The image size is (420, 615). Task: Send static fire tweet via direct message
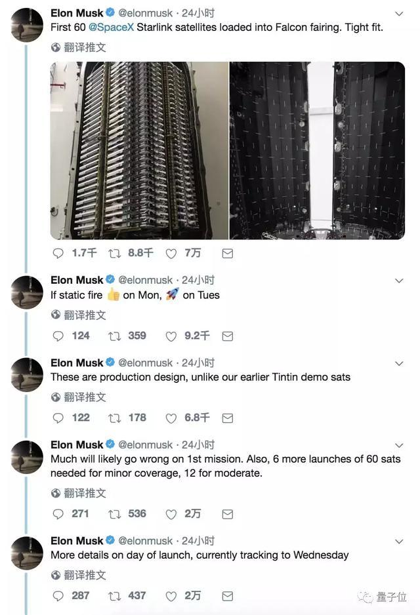227,336
